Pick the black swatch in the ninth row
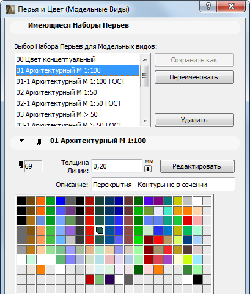The width and height of the screenshot is (250, 294). (197, 279)
